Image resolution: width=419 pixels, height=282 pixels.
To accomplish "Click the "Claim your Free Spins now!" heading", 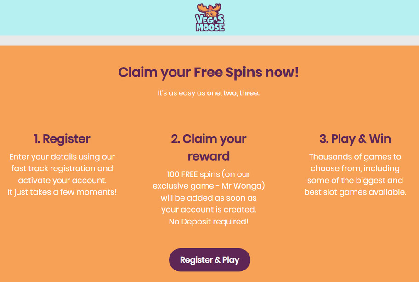I will point(209,72).
